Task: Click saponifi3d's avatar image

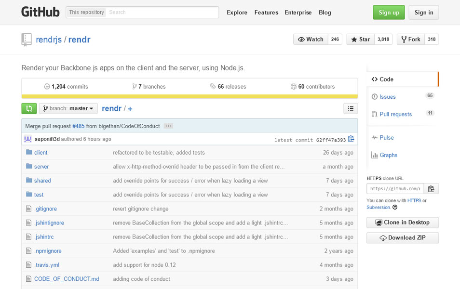Action: tap(28, 139)
